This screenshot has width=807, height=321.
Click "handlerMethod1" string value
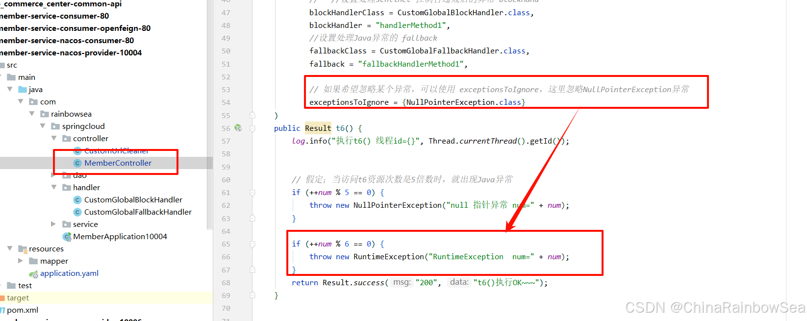click(411, 25)
